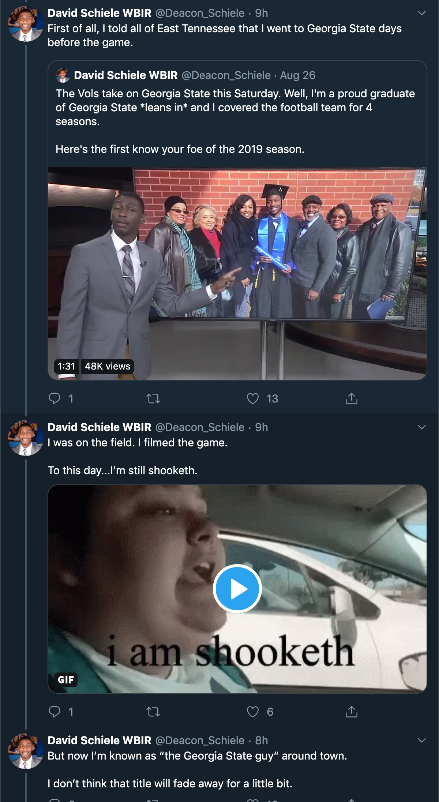This screenshot has width=439, height=802.
Task: Open the avatar on the 8h tweet
Action: (26, 751)
